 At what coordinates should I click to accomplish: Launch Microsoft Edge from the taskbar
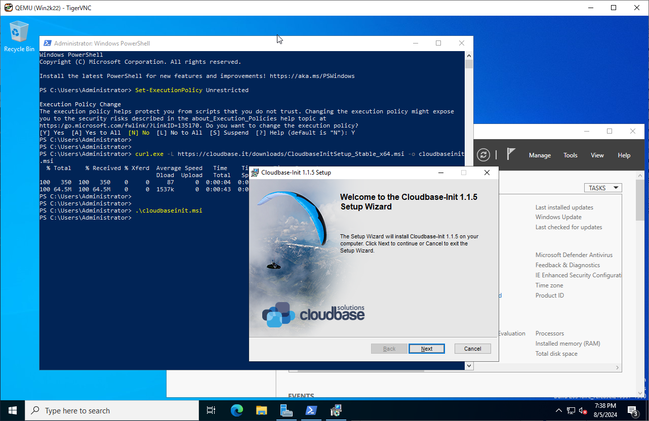[236, 410]
